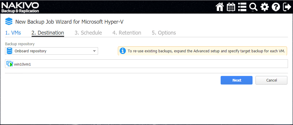The height and width of the screenshot is (125, 293).
Task: Click the blue info icon in the tip banner
Action: 123,51
